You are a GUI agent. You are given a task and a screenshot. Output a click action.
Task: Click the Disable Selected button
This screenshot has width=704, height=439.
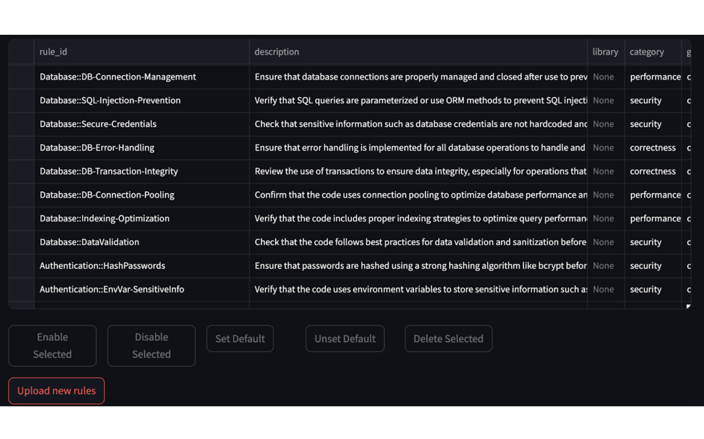pyautogui.click(x=151, y=345)
